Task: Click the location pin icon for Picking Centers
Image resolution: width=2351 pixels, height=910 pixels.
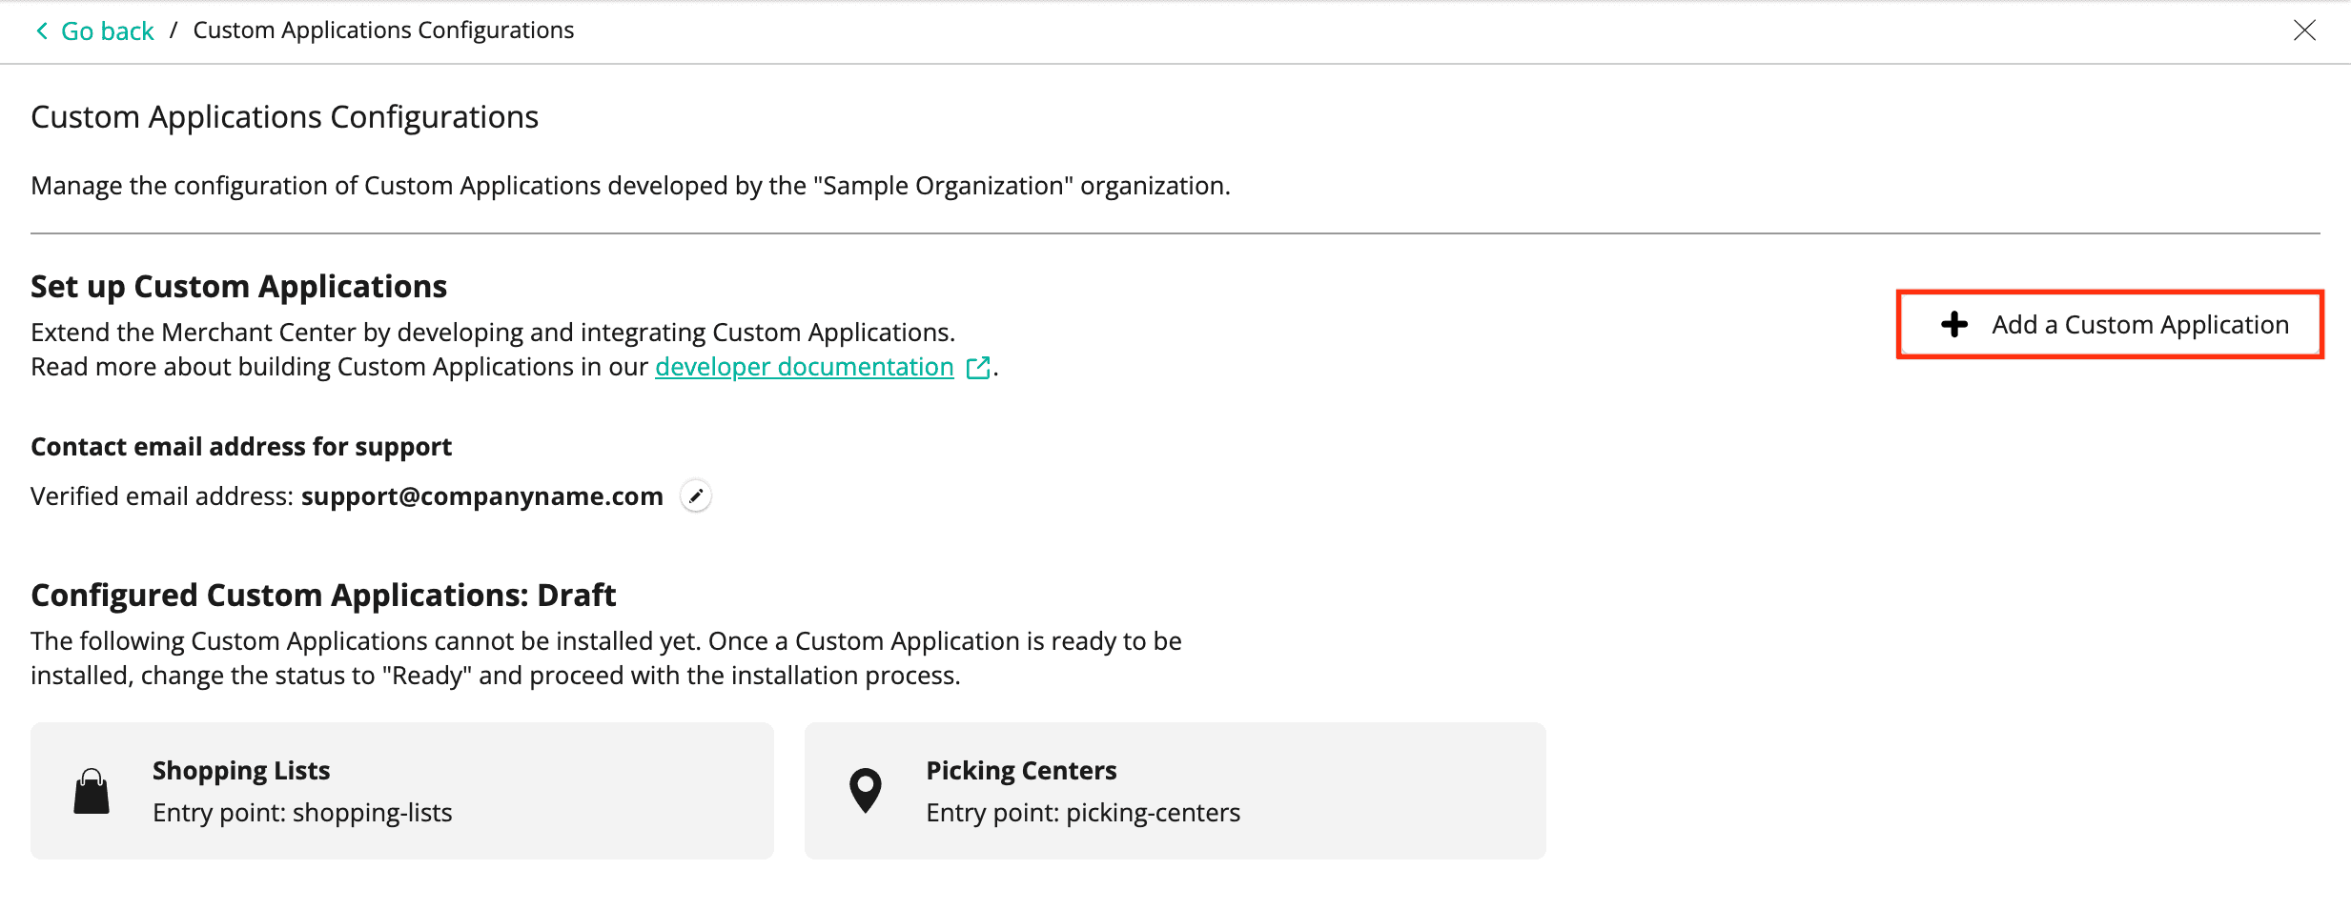Action: (865, 790)
